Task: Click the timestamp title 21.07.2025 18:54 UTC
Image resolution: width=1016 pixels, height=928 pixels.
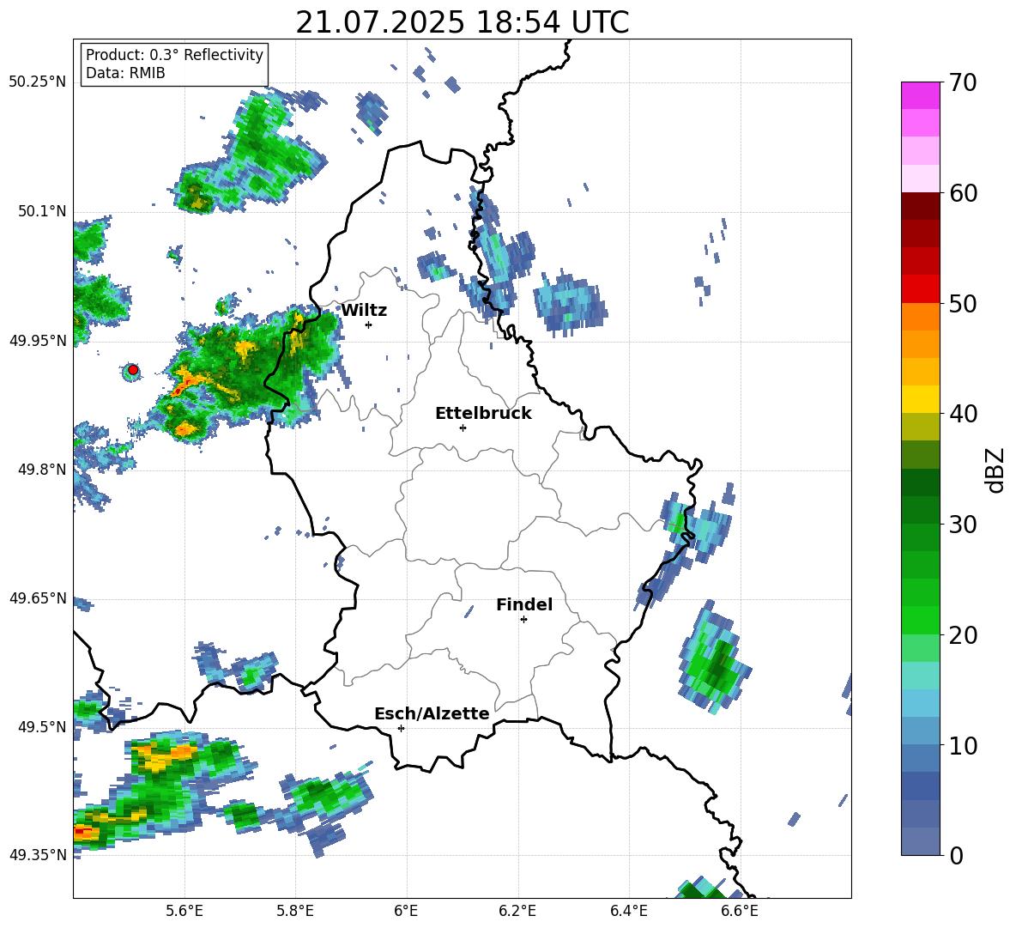Action: [462, 22]
